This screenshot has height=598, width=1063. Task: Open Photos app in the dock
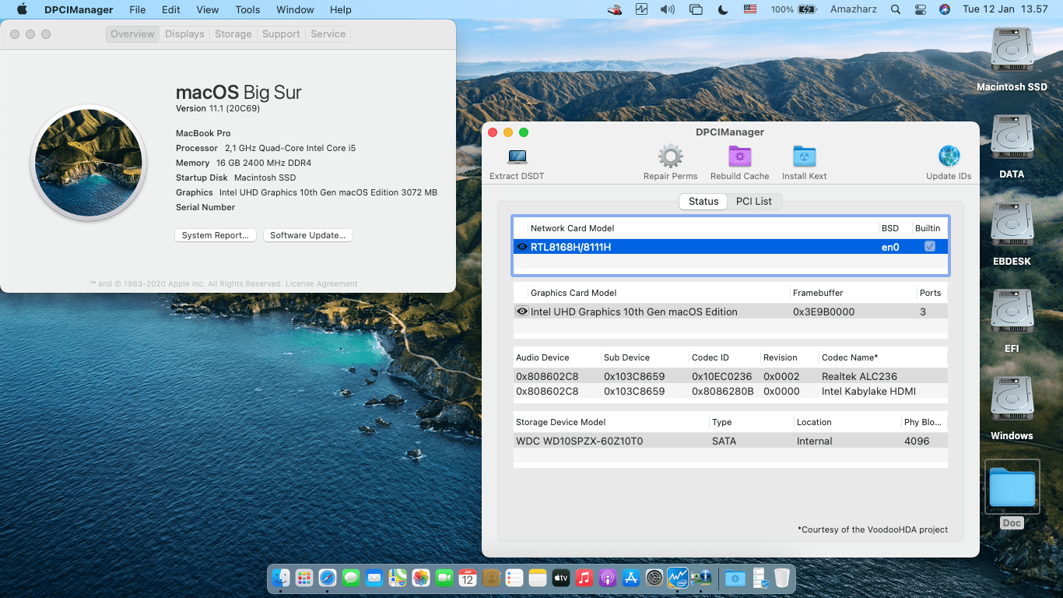point(421,578)
